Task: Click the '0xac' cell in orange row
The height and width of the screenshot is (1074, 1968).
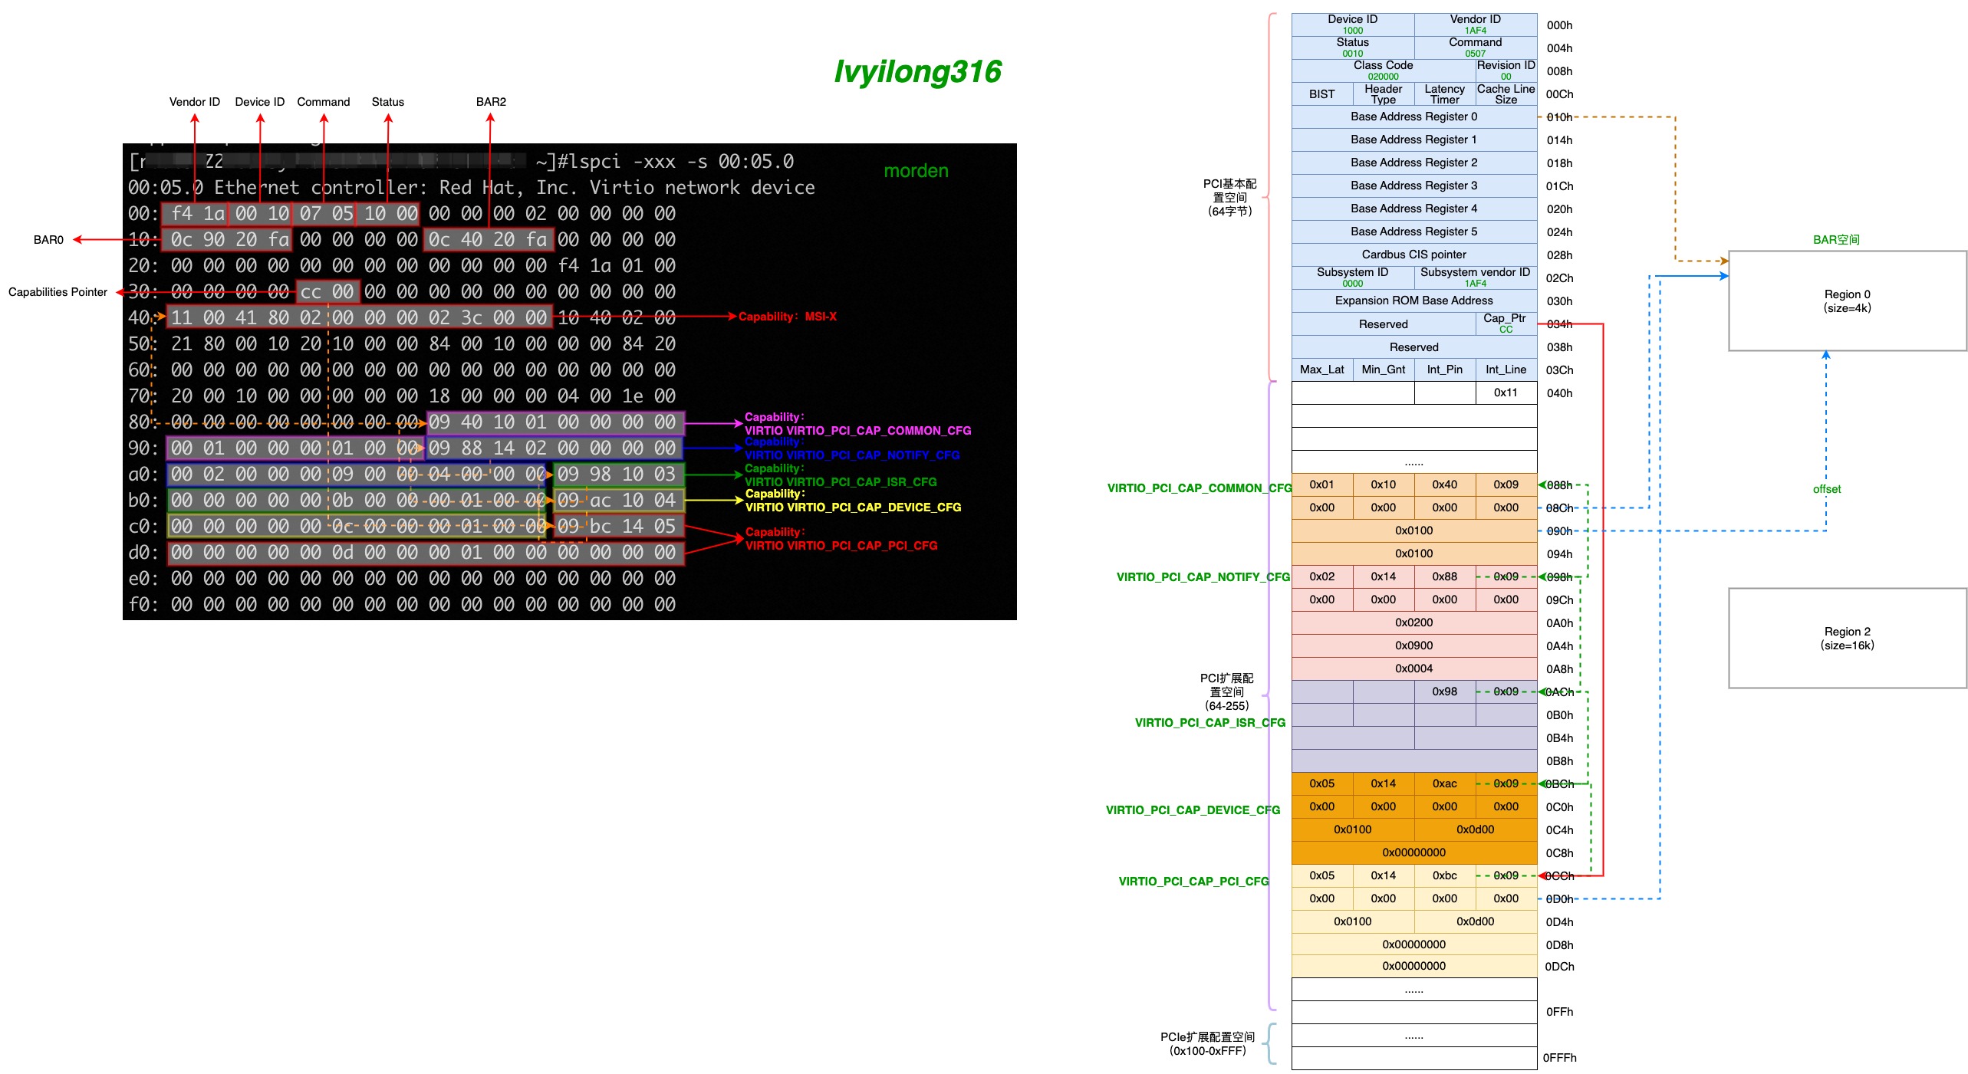Action: click(1444, 783)
